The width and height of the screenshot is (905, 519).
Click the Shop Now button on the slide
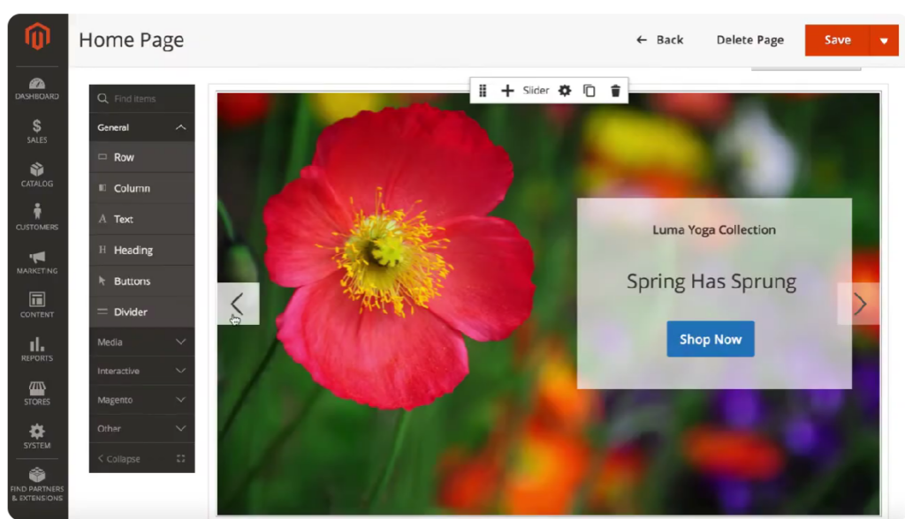click(710, 339)
